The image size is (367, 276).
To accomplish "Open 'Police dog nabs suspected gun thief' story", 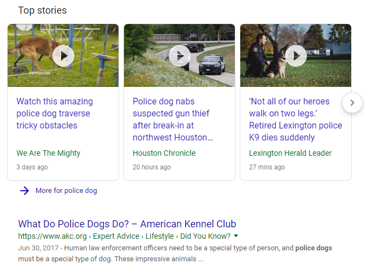I will pyautogui.click(x=173, y=120).
